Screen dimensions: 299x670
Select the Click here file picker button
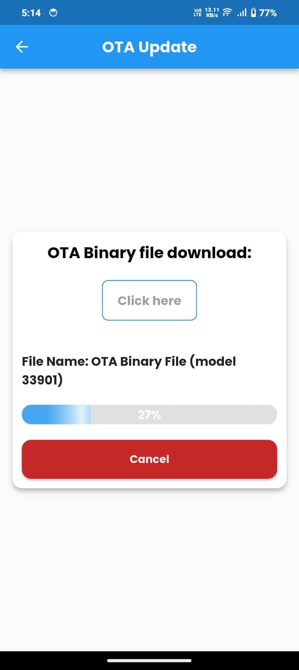coord(149,300)
